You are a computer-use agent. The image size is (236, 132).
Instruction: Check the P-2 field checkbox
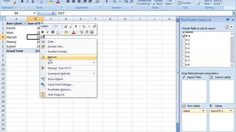pos(184,40)
